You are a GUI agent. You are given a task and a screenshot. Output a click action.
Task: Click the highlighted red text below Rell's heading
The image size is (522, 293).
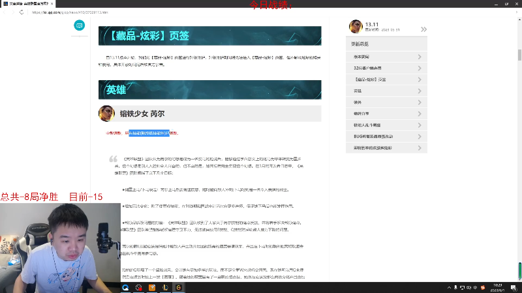[149, 133]
